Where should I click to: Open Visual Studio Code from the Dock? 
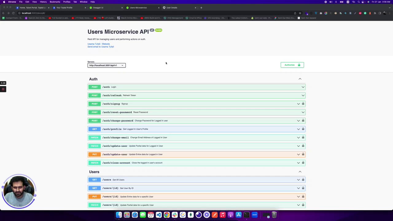(x=159, y=215)
